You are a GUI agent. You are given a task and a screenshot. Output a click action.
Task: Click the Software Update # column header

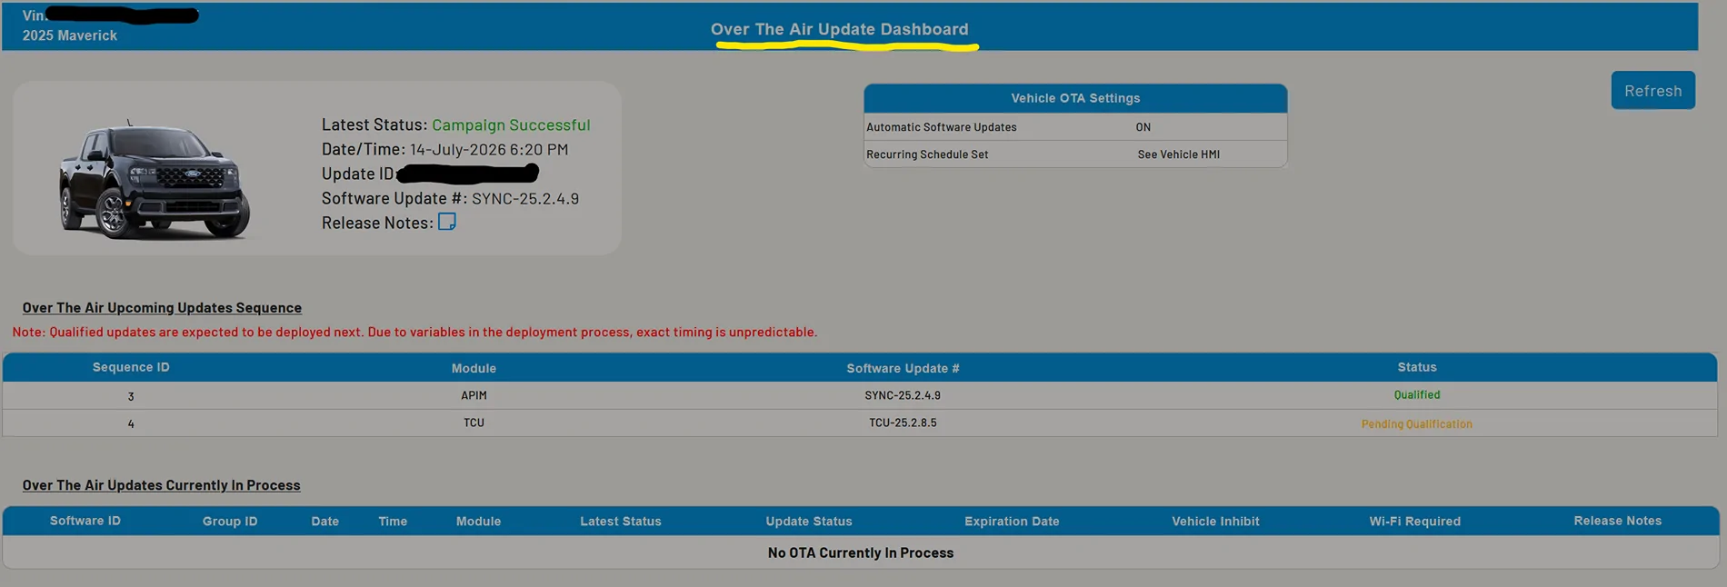coord(903,368)
